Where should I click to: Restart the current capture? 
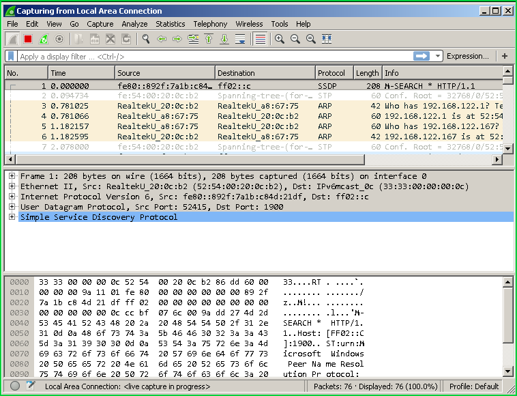(44, 40)
